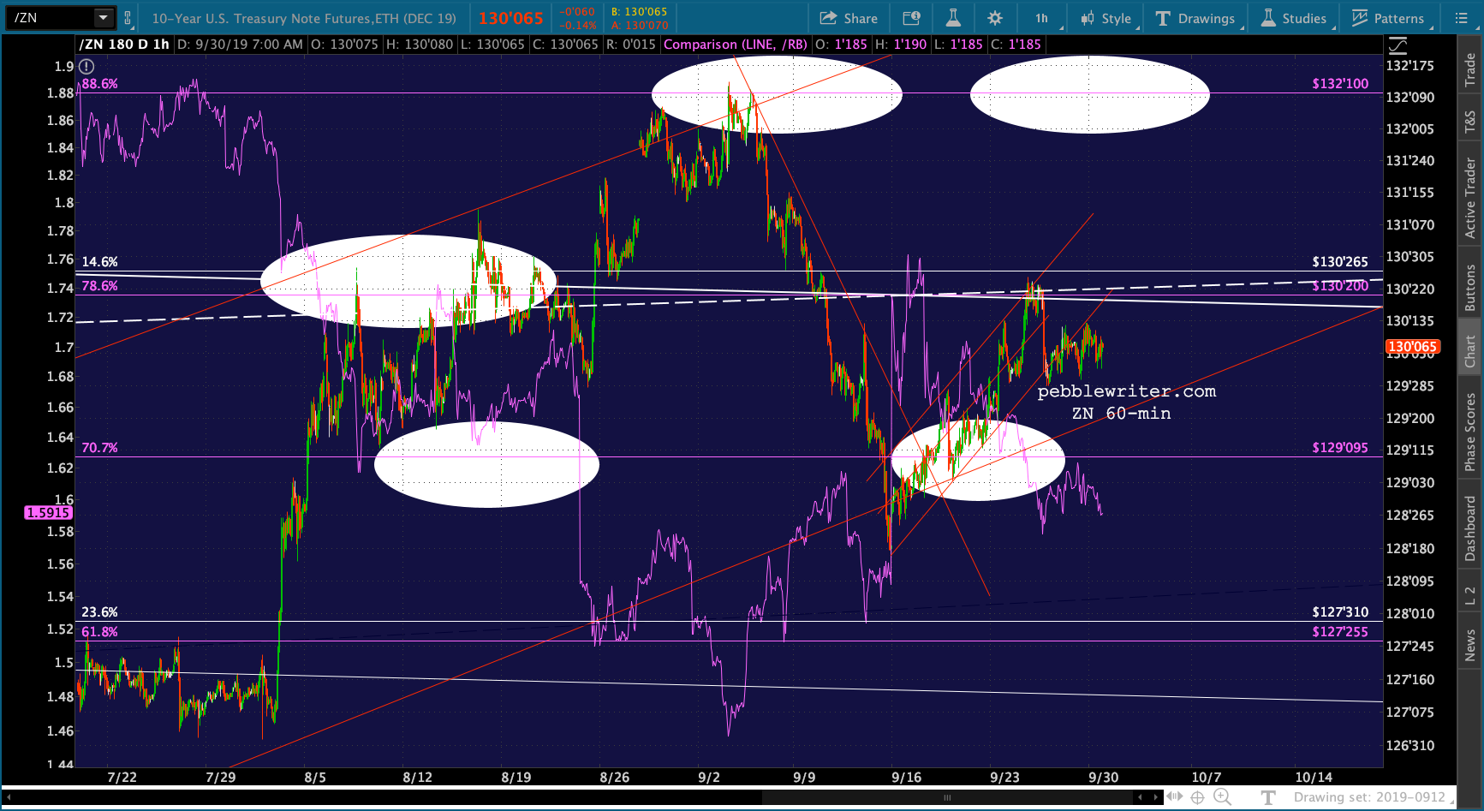Open the list options menu icon
This screenshot has height=811, width=1484.
(x=1461, y=18)
